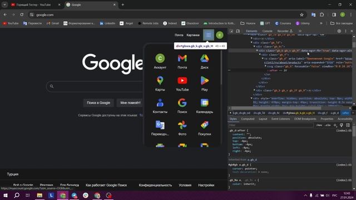Toggle .cls element classes panel
356x200 pixels.
(x=328, y=125)
